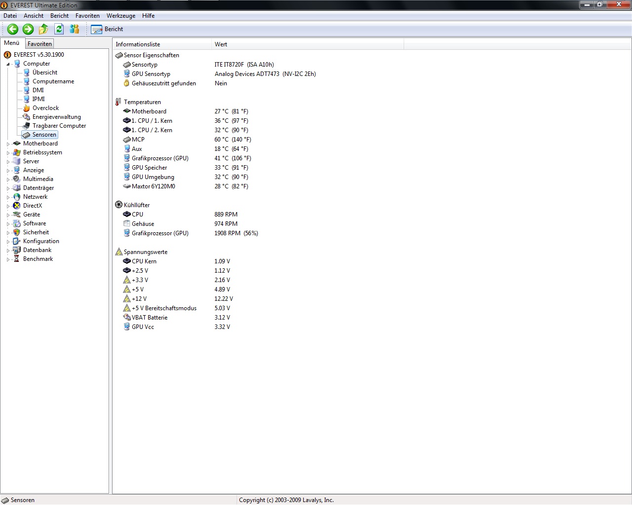The height and width of the screenshot is (505, 632).
Task: Click the Sicherheit shield icon
Action: [x=17, y=232]
